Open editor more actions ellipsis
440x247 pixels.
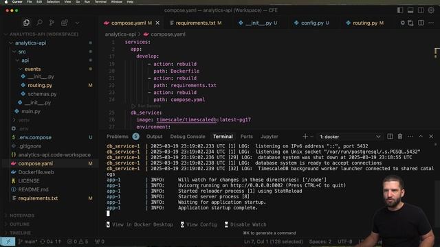coord(431,23)
